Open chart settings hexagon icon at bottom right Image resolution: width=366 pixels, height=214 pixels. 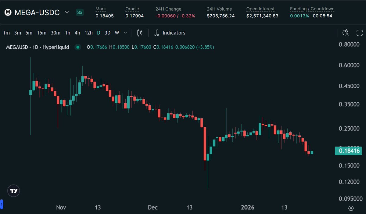pos(351,208)
